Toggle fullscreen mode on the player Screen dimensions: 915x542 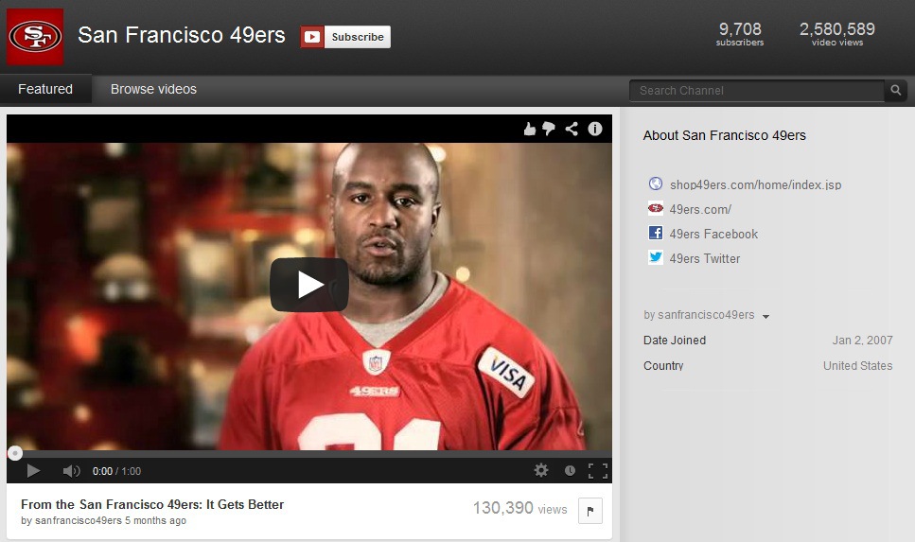pos(598,471)
